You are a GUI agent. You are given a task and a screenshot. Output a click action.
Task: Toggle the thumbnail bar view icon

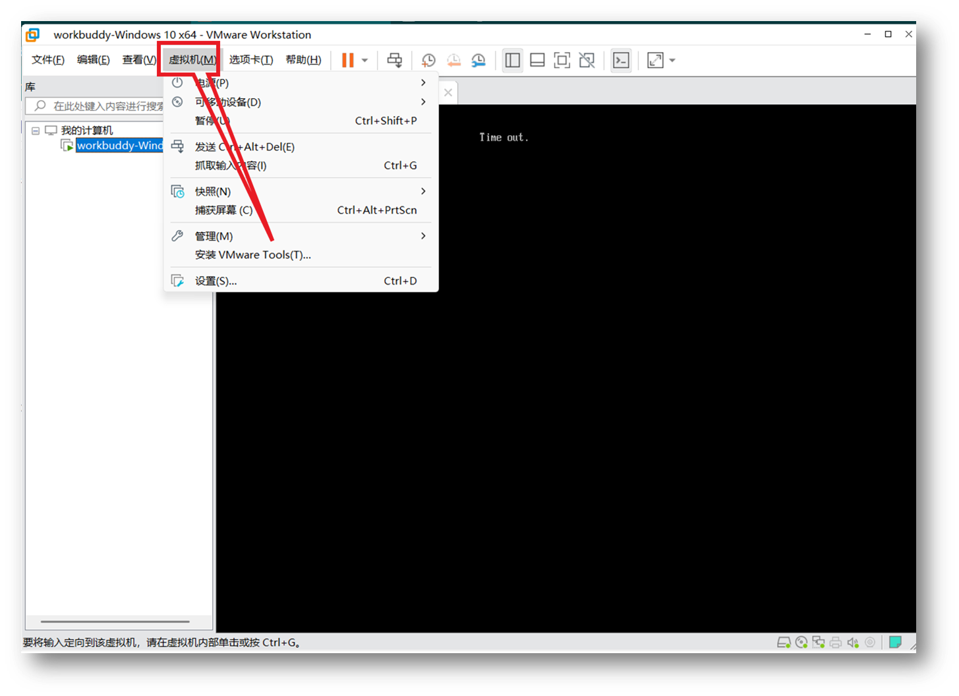coord(537,61)
